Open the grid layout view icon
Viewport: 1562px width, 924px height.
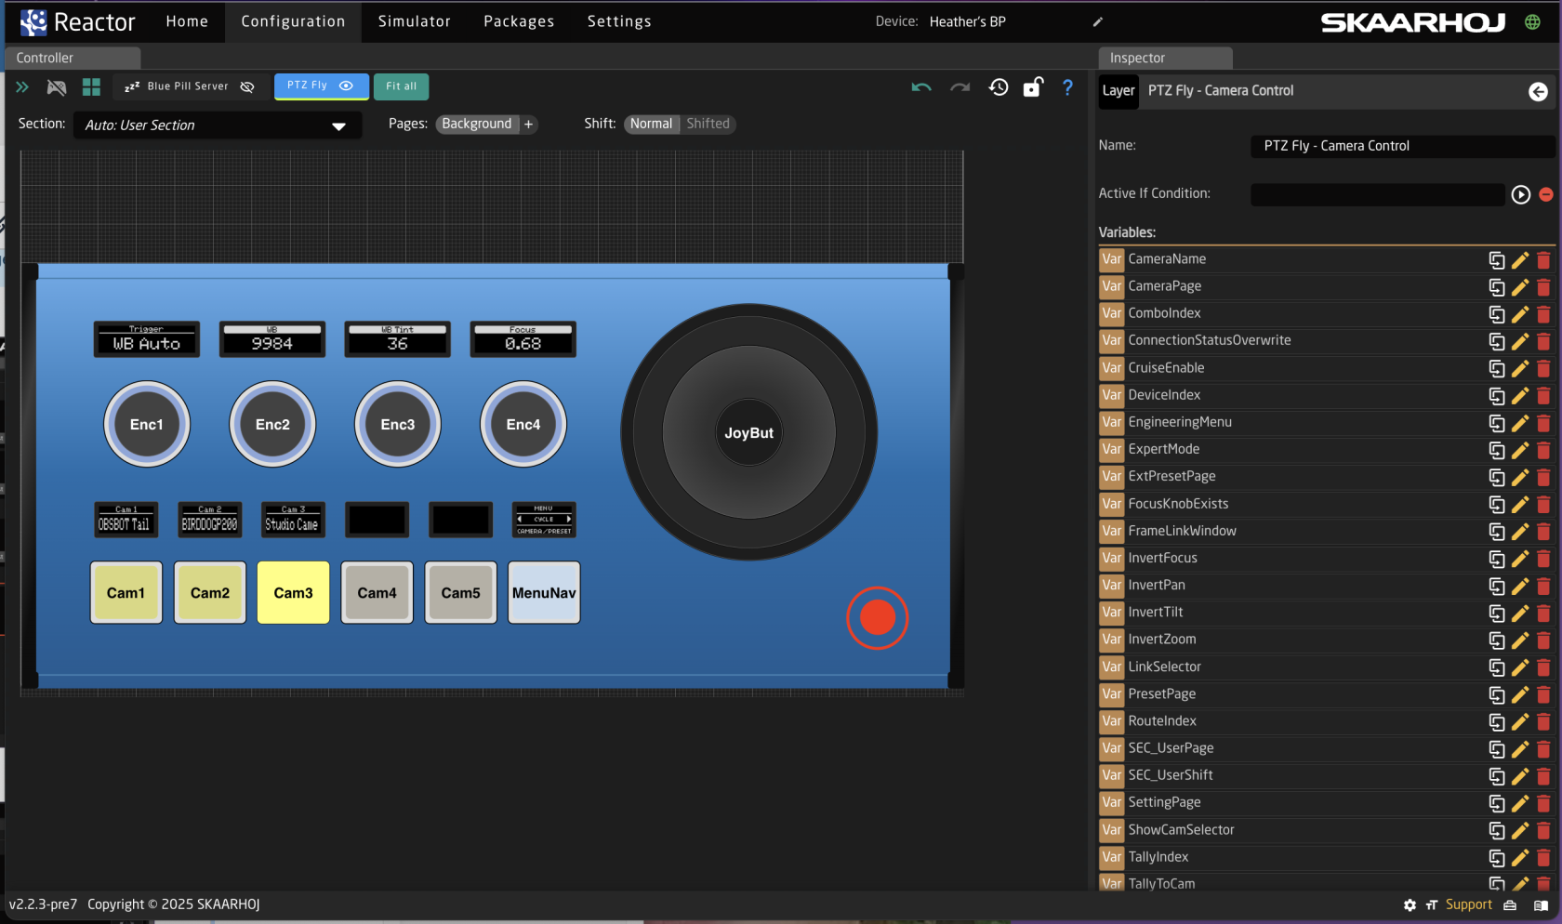click(x=91, y=87)
